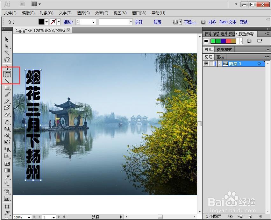Click target circle of 图层 1
The height and width of the screenshot is (220, 271).
click(259, 64)
